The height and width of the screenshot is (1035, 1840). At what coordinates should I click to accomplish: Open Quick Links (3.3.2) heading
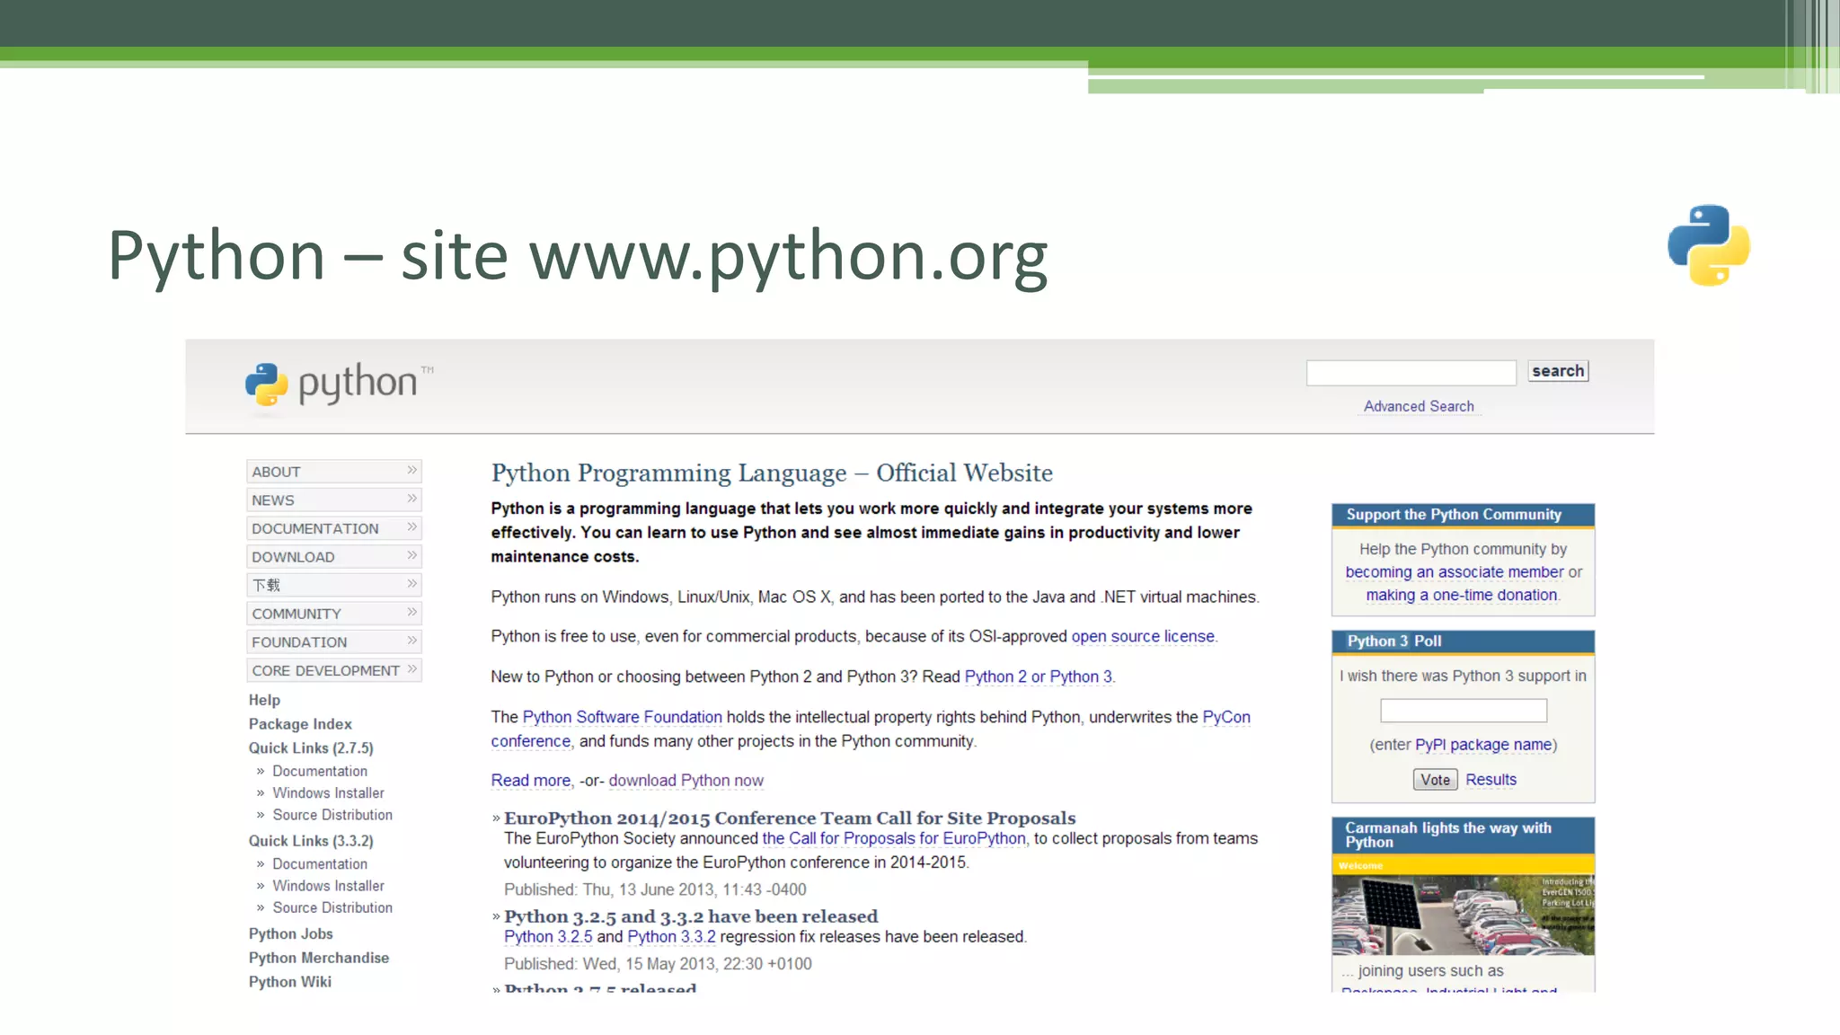311,841
